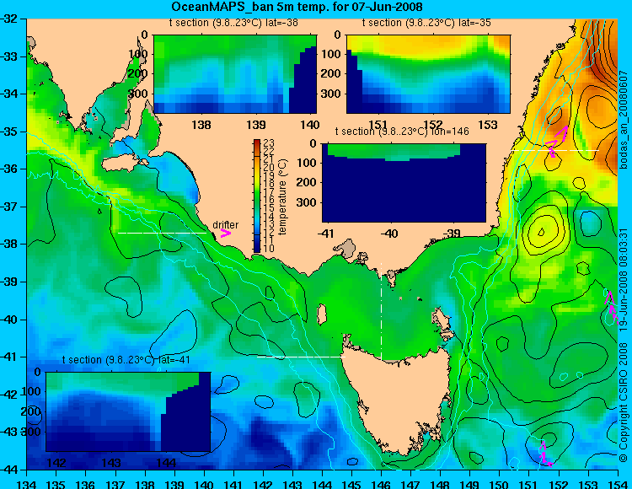Click the white dashed section line at lat -38

pyautogui.click(x=162, y=233)
